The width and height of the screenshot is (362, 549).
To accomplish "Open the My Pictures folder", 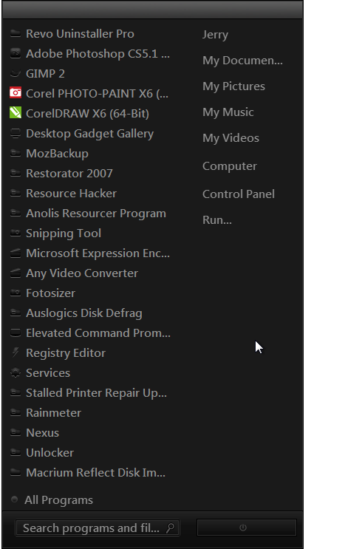I will 234,86.
